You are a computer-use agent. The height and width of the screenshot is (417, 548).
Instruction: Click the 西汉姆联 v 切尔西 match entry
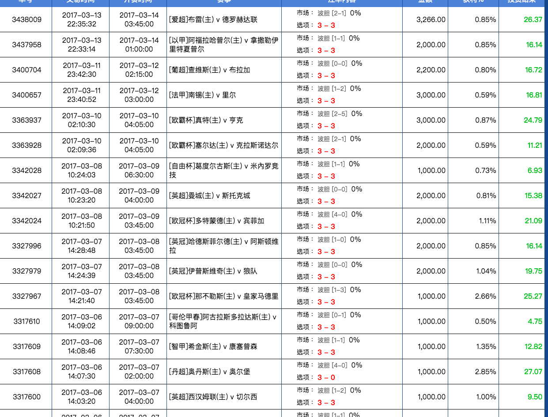tap(213, 397)
